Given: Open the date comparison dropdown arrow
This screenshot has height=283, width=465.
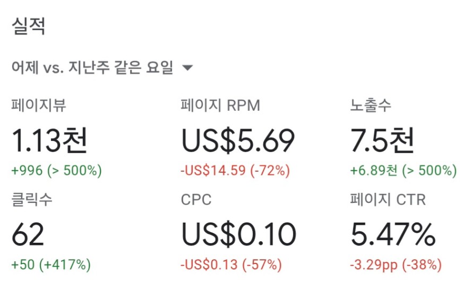Looking at the screenshot, I should tap(187, 68).
